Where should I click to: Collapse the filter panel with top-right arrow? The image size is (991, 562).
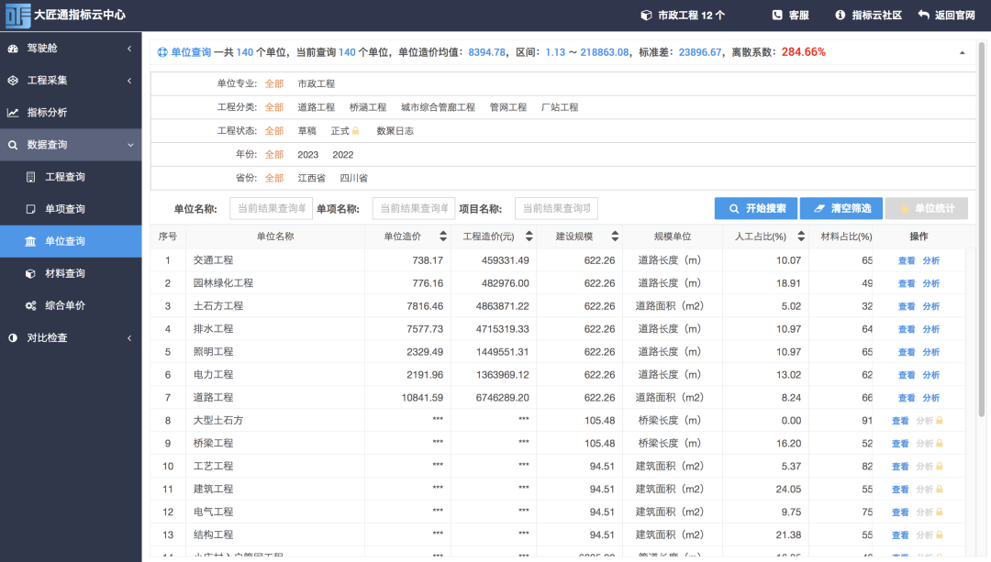point(962,53)
